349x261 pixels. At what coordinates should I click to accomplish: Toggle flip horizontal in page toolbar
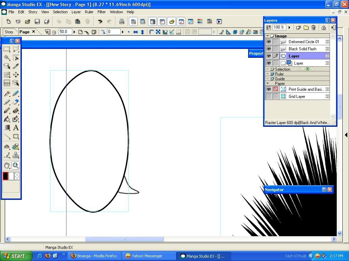(x=135, y=32)
